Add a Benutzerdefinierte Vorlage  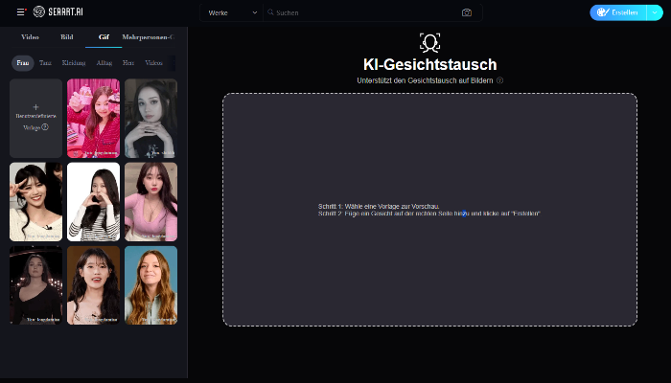pos(36,118)
